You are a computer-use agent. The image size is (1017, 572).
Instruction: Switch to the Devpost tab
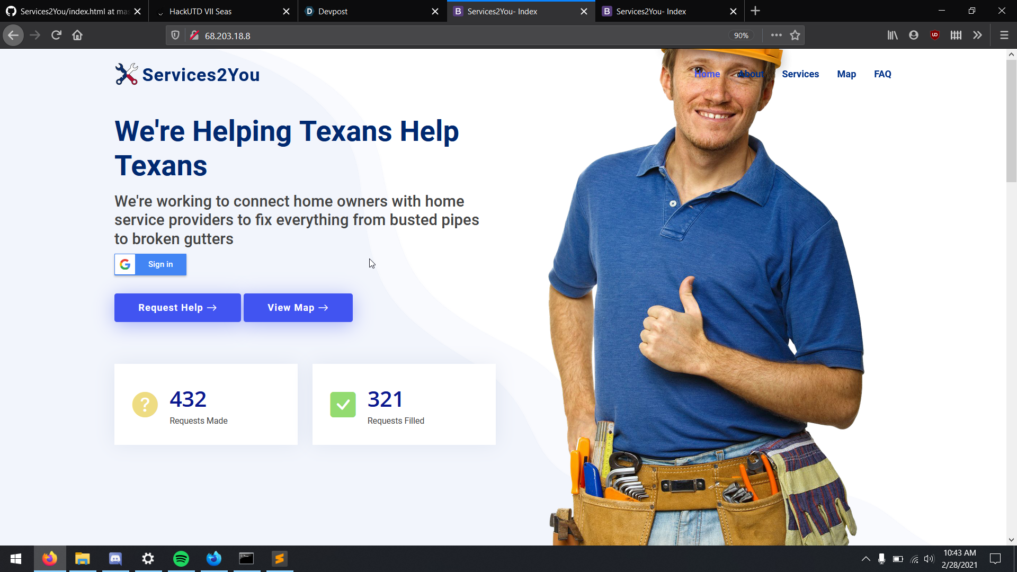[371, 11]
